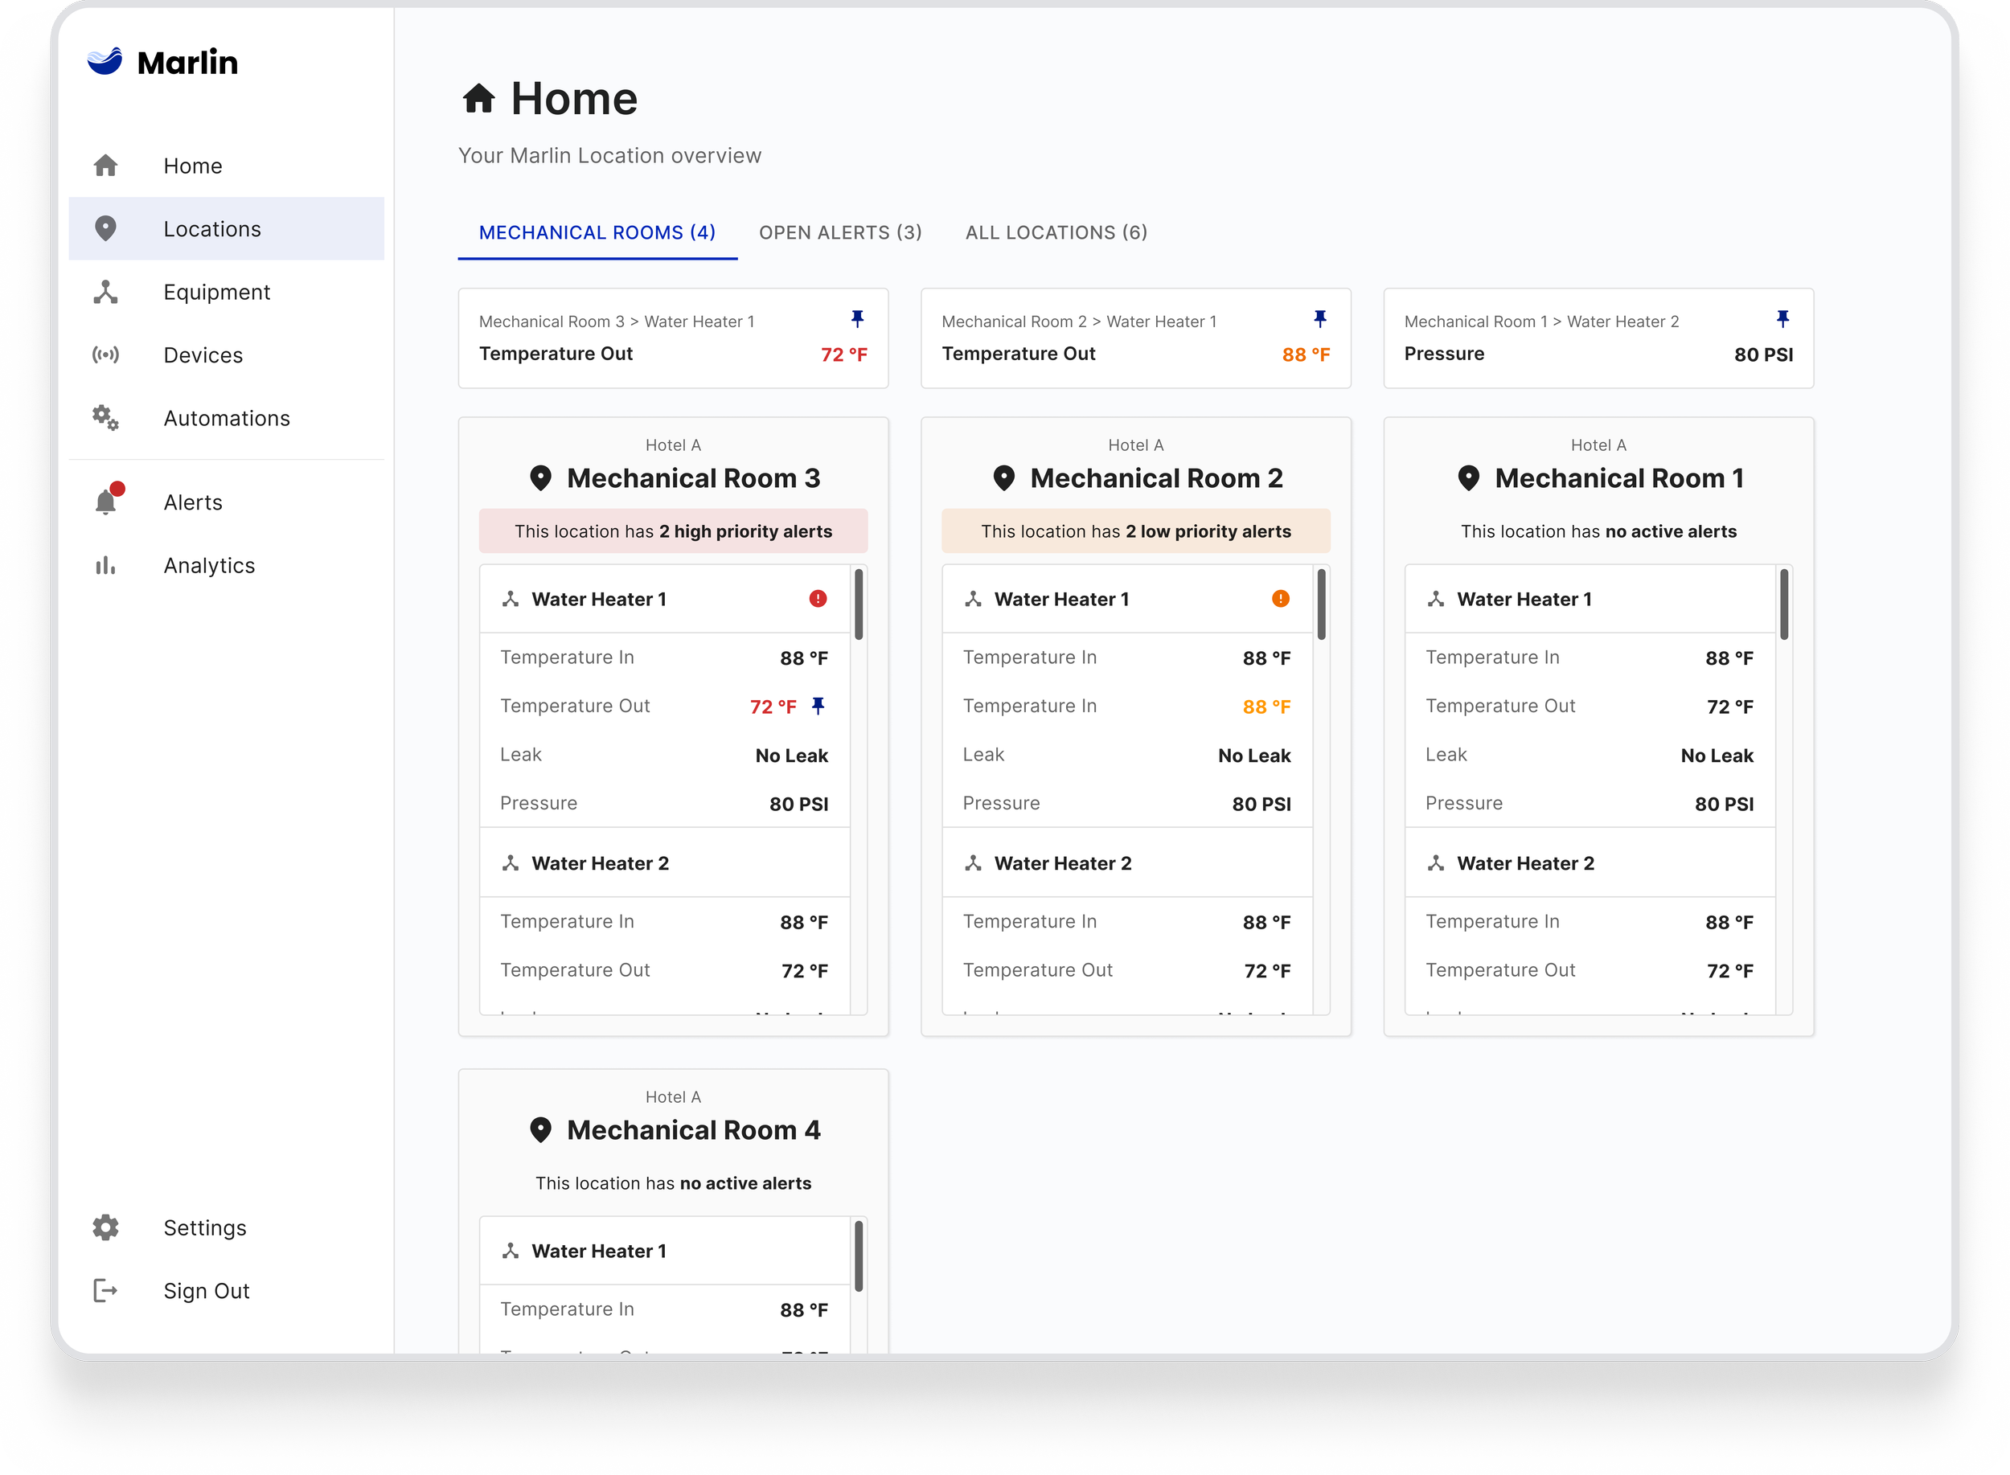The image size is (2010, 1475).
Task: Switch to the Open Alerts (3) tab
Action: [x=840, y=232]
